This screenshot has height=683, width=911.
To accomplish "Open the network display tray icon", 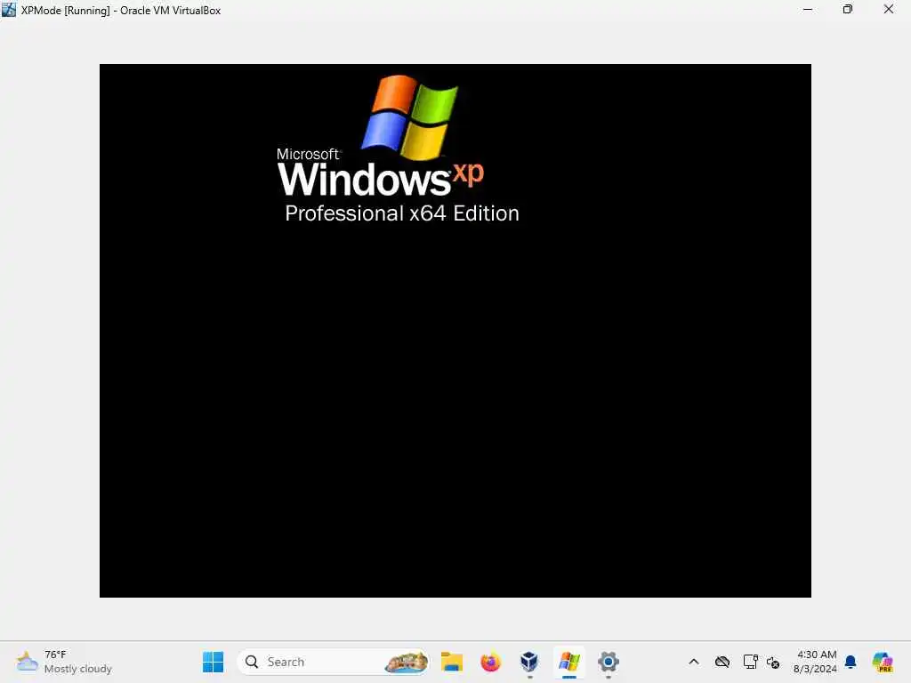I will (x=750, y=662).
